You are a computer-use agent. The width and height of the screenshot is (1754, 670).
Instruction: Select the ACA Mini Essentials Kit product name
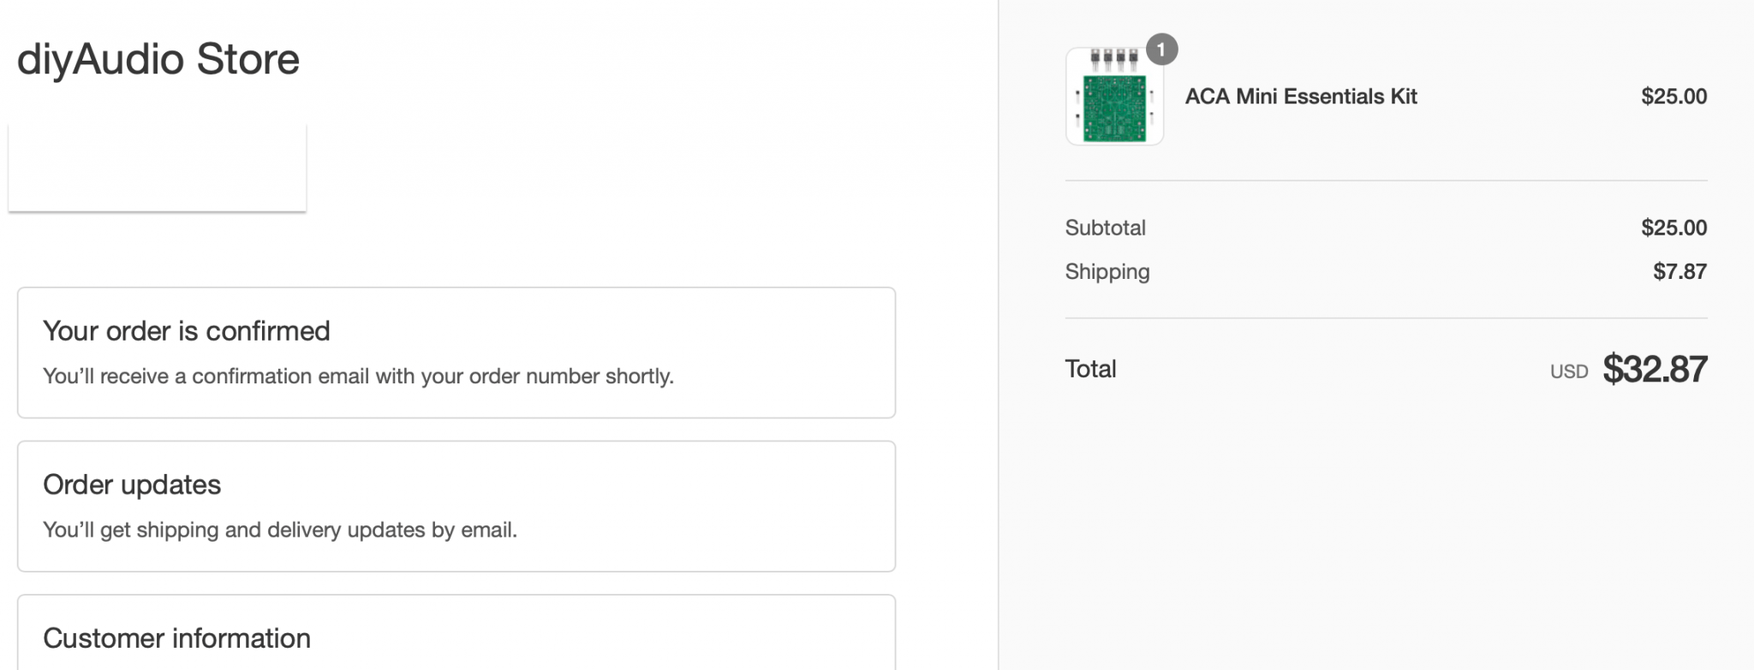[x=1301, y=97]
